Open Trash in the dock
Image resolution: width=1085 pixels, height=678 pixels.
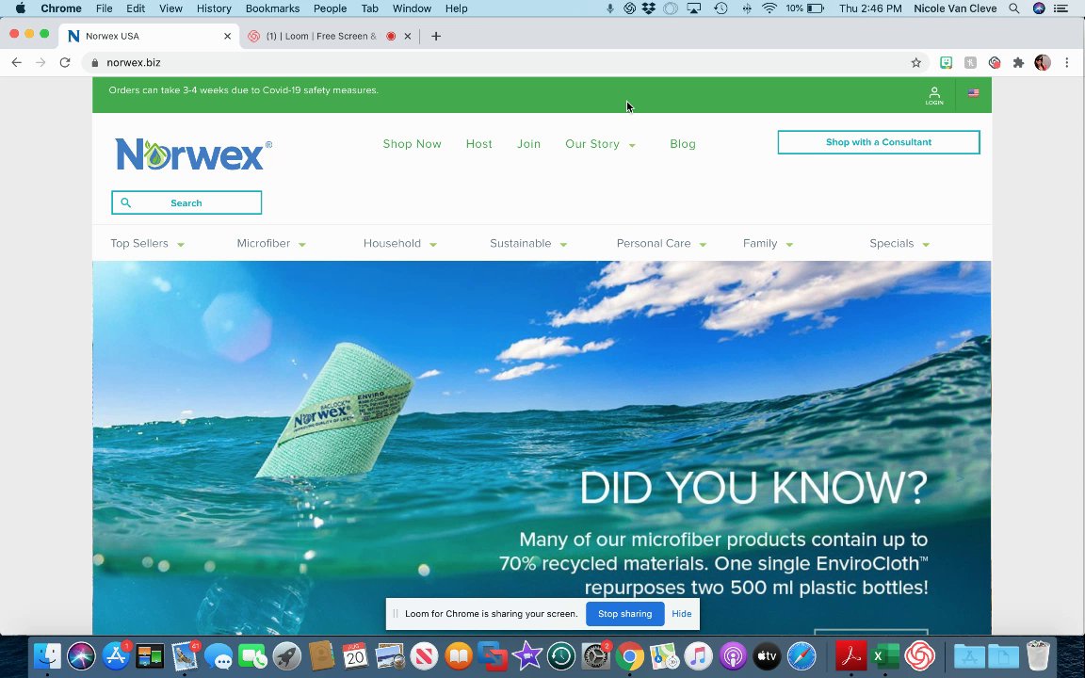point(1038,655)
